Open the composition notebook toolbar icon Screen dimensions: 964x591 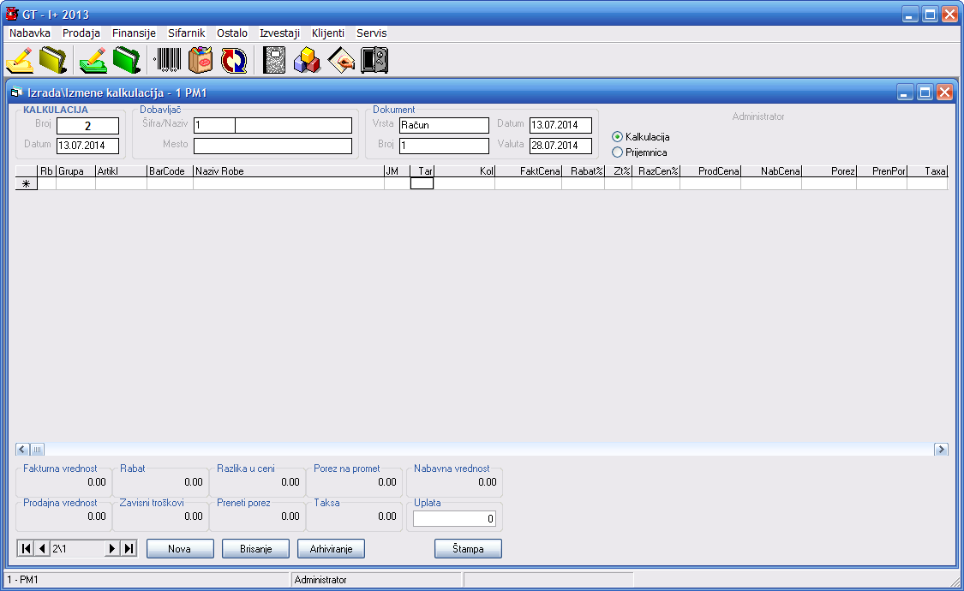[x=274, y=60]
